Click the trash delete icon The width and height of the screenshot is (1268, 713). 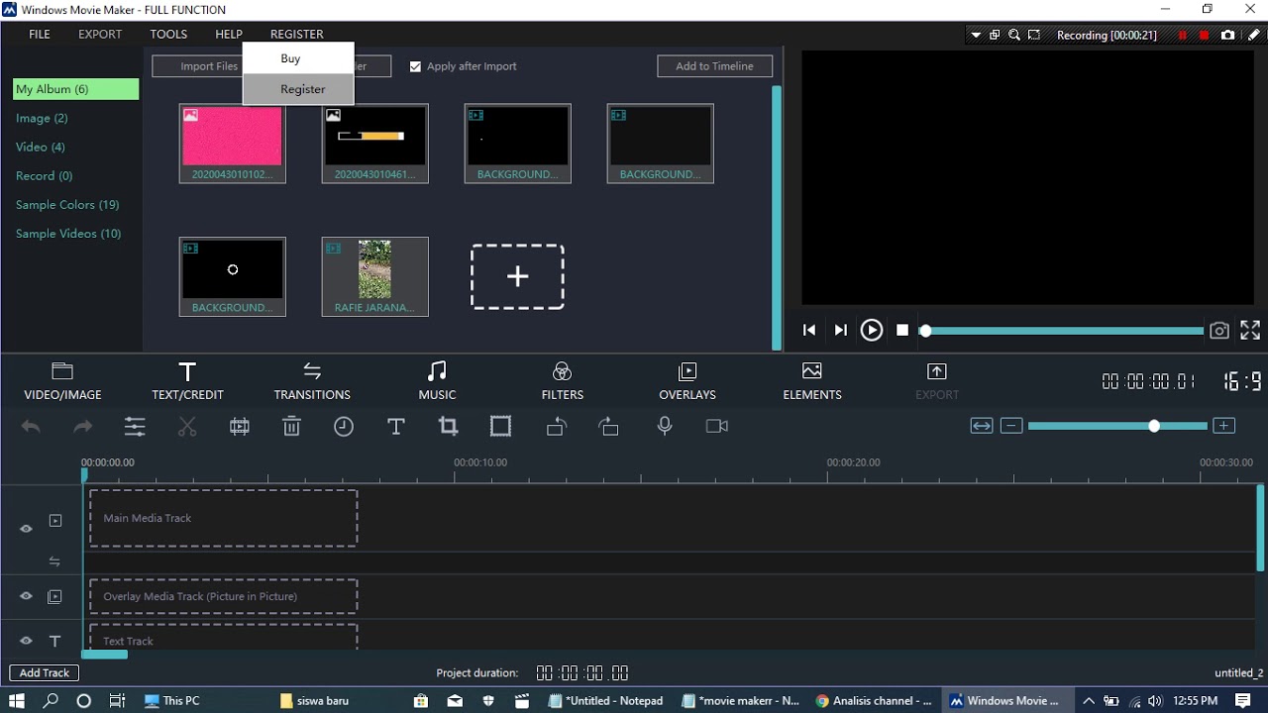(x=291, y=427)
